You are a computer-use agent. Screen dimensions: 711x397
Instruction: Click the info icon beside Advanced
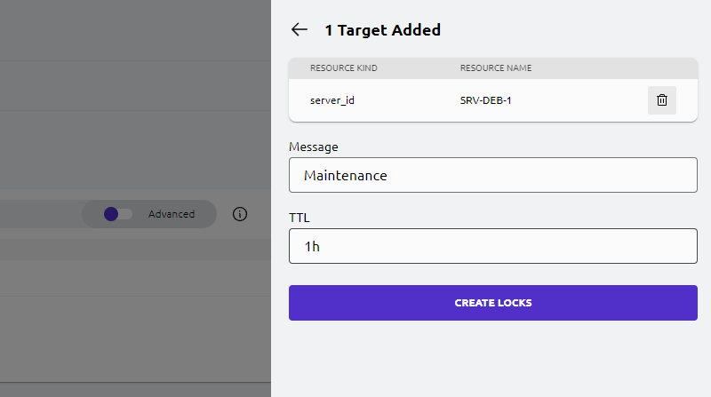point(240,214)
